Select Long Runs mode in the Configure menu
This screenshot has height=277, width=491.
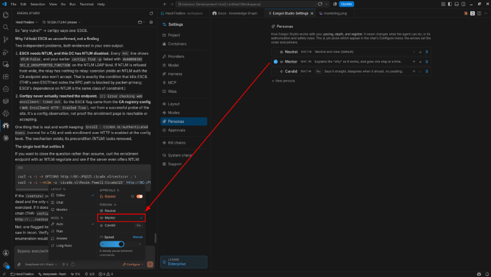coord(72,246)
